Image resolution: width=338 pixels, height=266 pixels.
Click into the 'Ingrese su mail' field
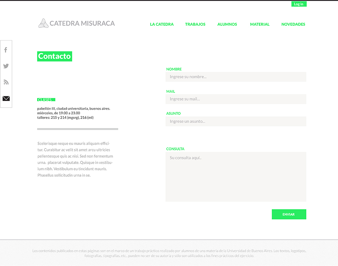[x=236, y=99]
